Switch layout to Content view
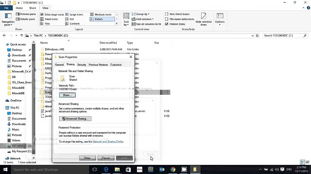The height and width of the screenshot is (174, 311). coord(73,24)
